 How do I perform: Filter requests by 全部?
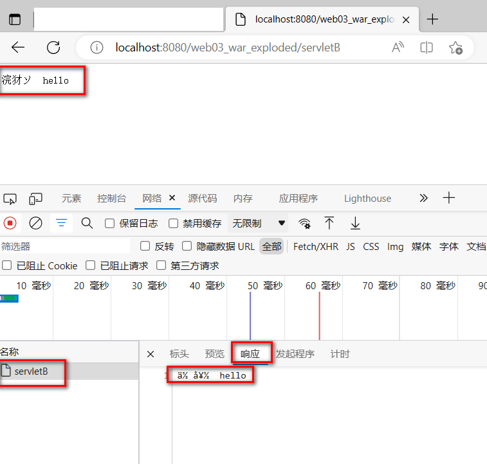271,246
